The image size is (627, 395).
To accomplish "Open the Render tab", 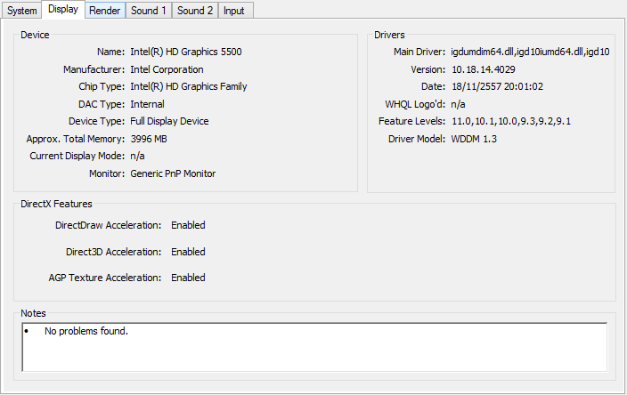I will coord(105,11).
